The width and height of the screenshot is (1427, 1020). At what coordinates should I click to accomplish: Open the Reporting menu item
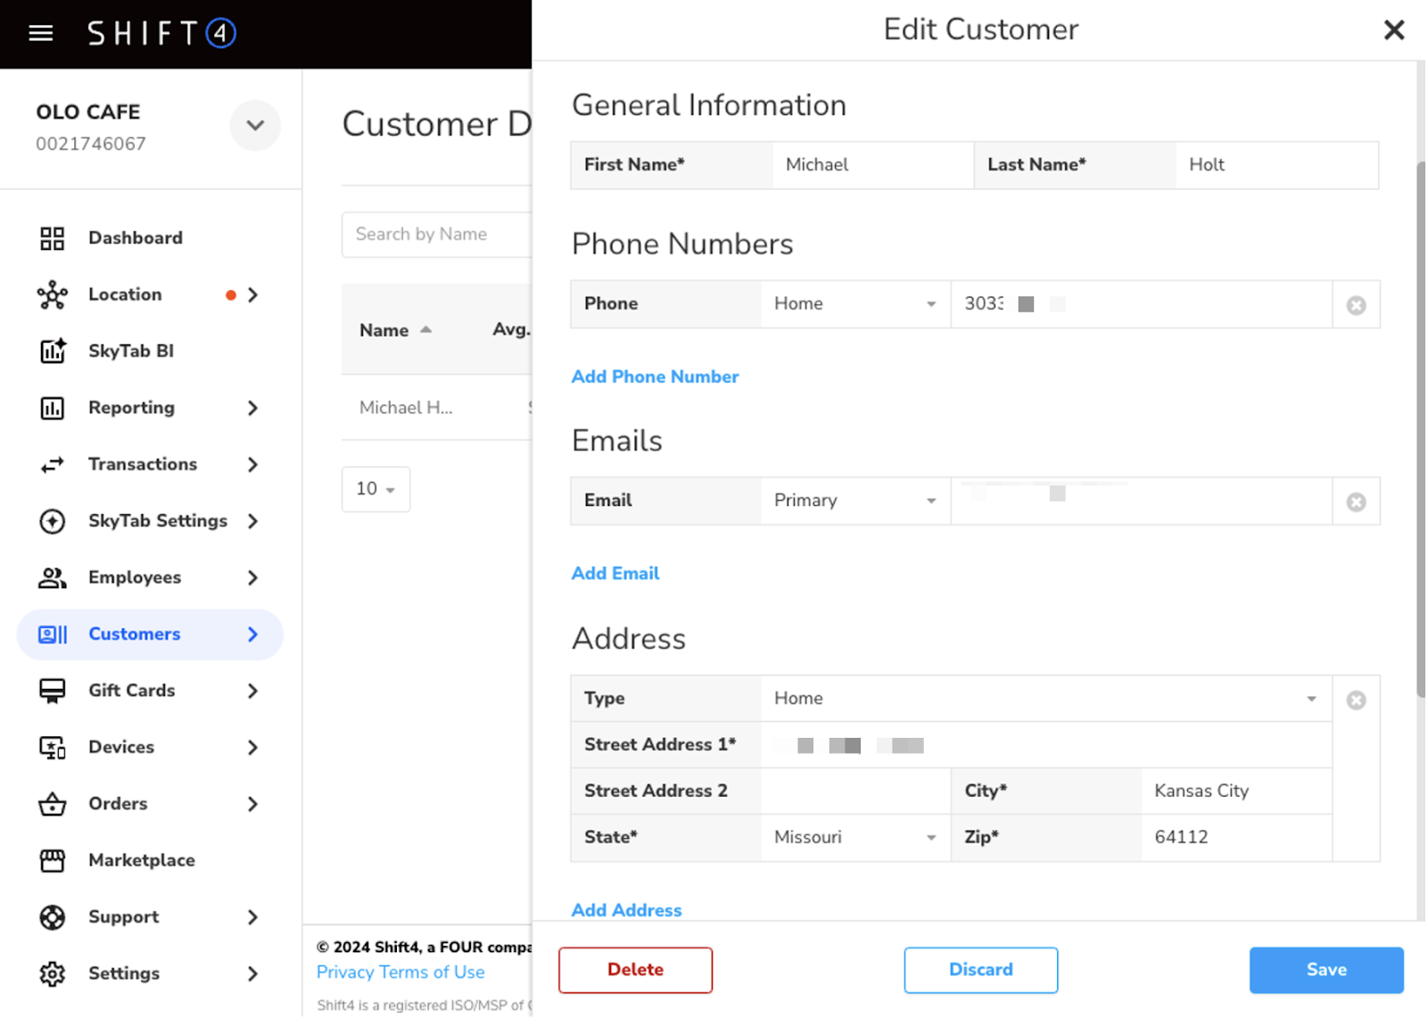[x=131, y=408]
